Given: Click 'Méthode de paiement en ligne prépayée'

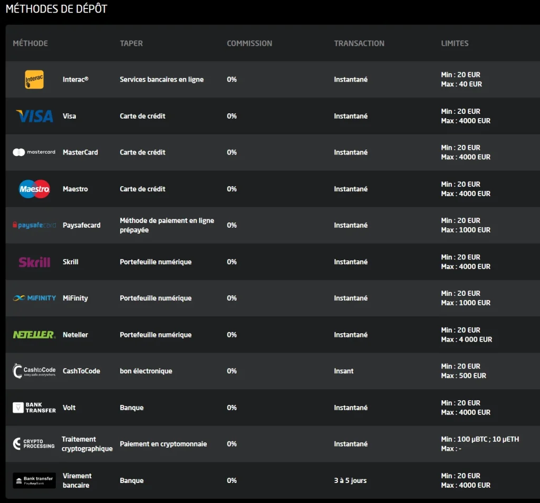Looking at the screenshot, I should 167,225.
